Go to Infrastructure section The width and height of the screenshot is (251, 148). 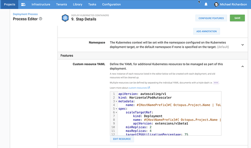[x=41, y=4]
